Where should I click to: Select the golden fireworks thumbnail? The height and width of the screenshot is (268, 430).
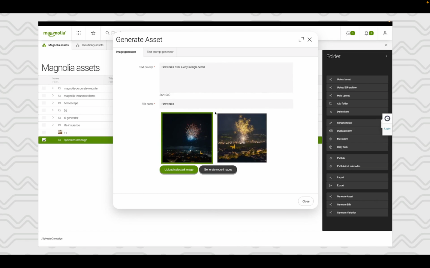pos(242,138)
